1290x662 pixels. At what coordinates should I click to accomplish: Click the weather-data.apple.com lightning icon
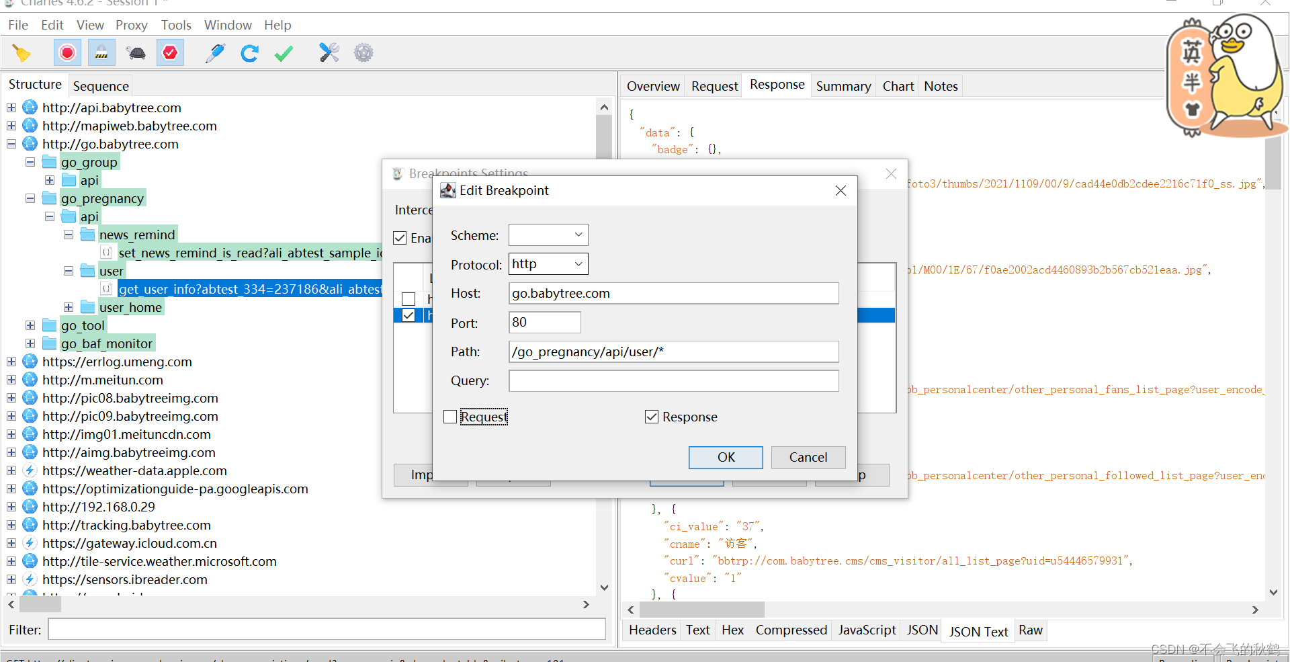[x=30, y=470]
